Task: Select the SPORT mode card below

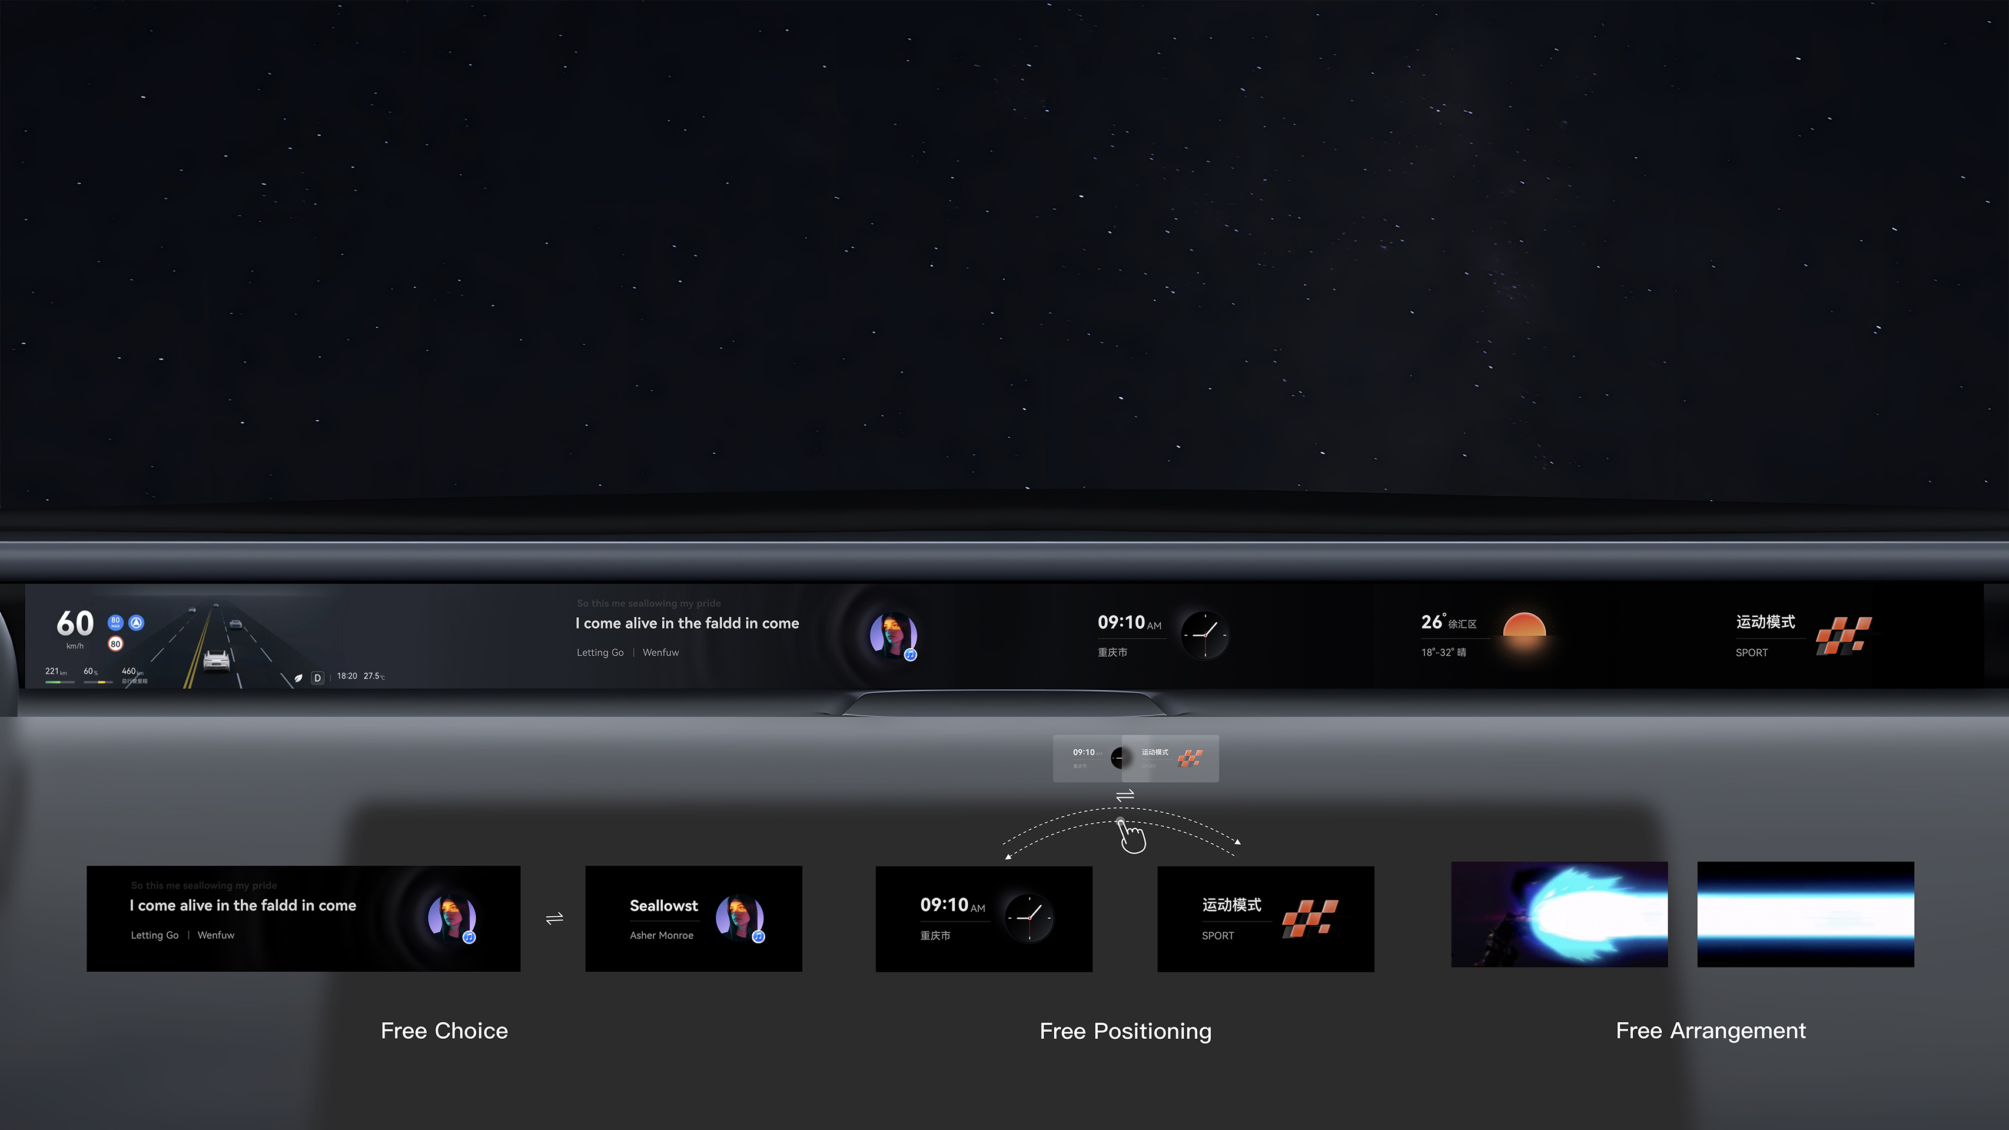Action: click(x=1265, y=919)
